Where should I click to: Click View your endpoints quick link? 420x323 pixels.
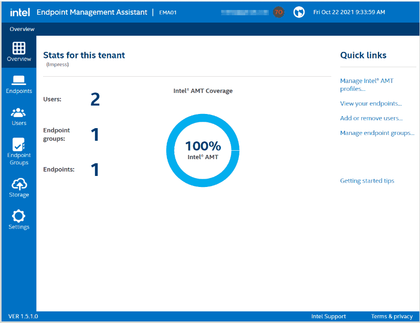click(371, 104)
